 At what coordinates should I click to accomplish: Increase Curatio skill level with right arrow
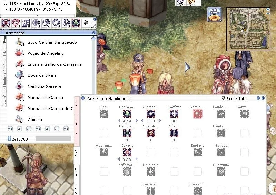(x=136, y=159)
